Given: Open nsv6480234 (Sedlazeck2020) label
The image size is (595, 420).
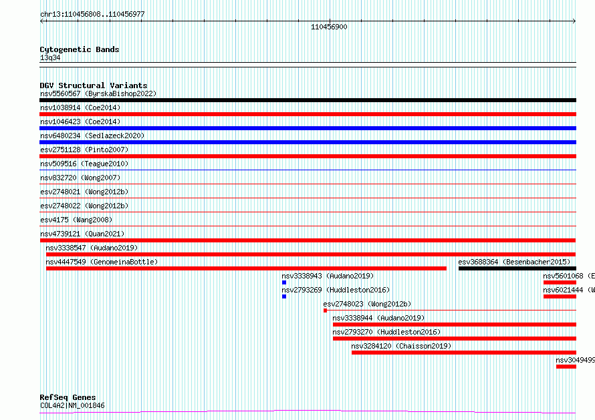Looking at the screenshot, I should point(92,136).
